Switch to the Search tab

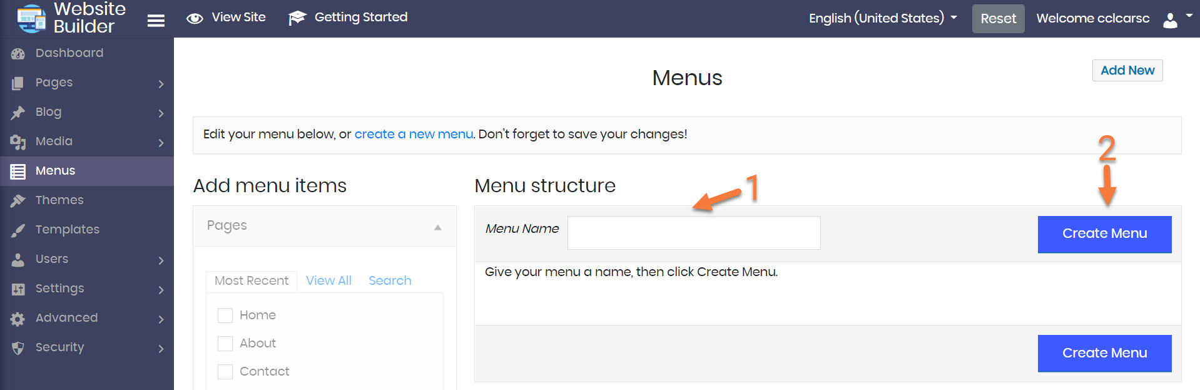(x=390, y=281)
